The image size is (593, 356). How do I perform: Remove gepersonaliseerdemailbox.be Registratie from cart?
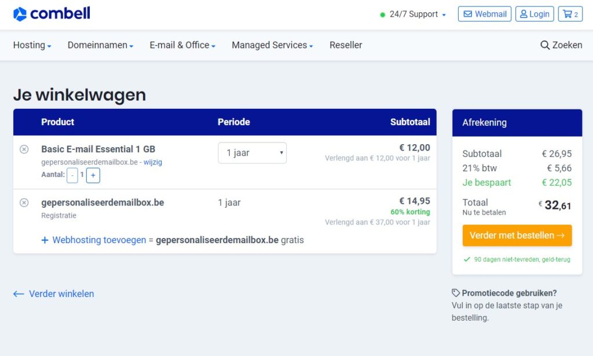(x=24, y=203)
